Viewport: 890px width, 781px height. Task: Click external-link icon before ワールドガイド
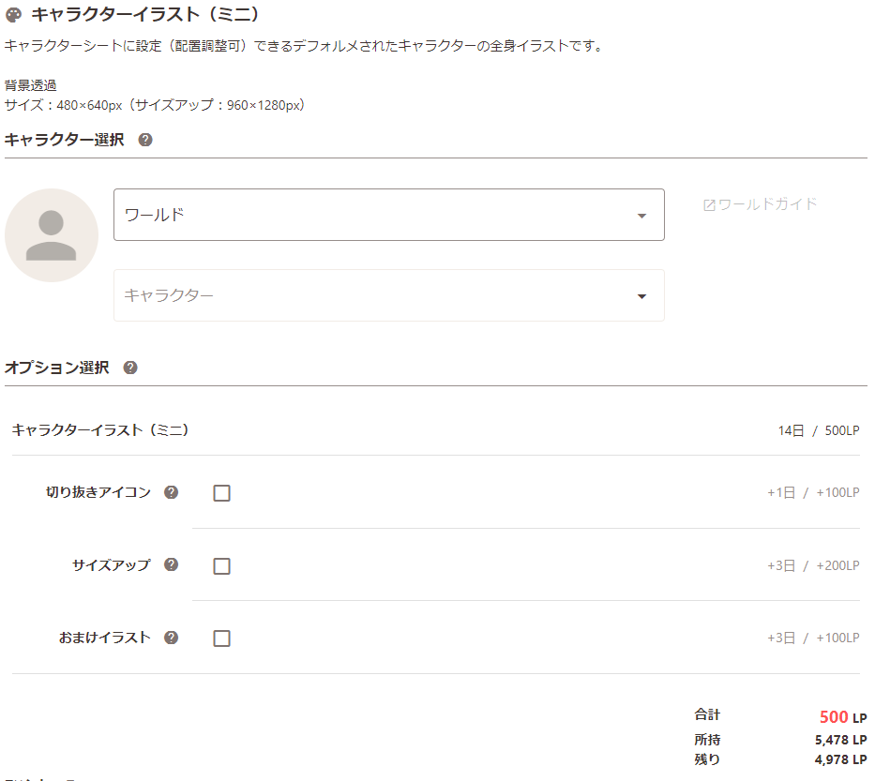709,205
